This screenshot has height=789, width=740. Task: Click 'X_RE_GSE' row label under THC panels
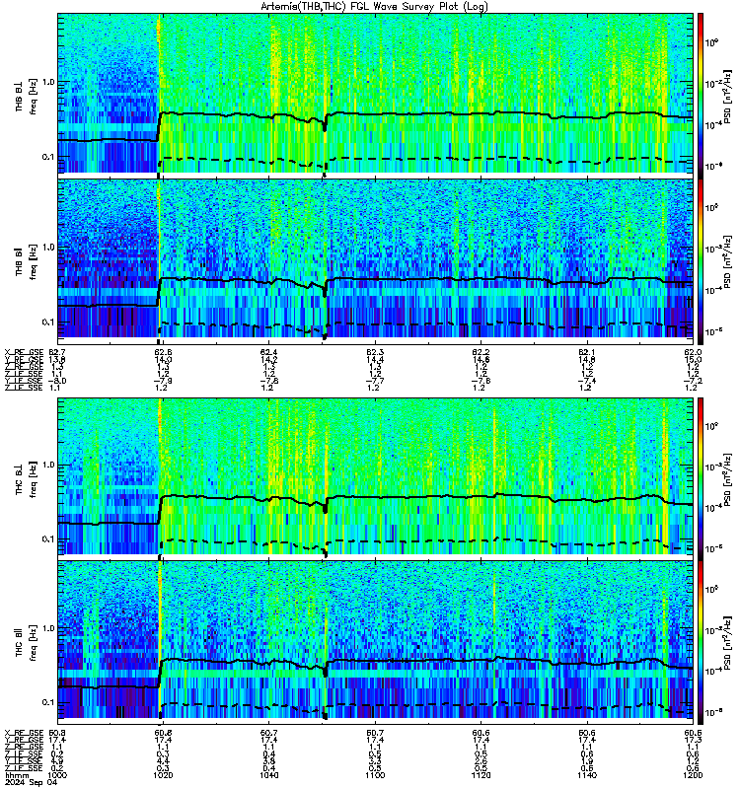tap(24, 733)
